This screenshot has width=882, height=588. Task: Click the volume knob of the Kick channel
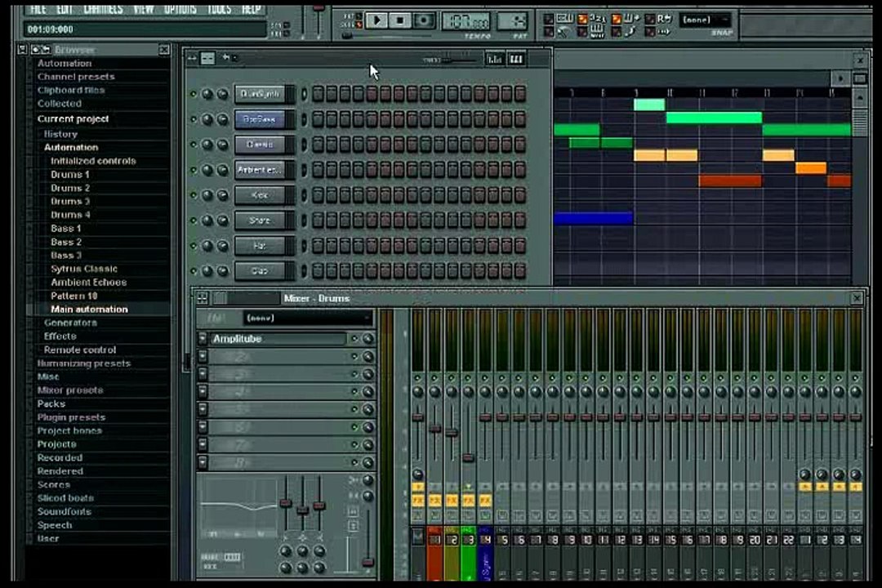point(223,194)
